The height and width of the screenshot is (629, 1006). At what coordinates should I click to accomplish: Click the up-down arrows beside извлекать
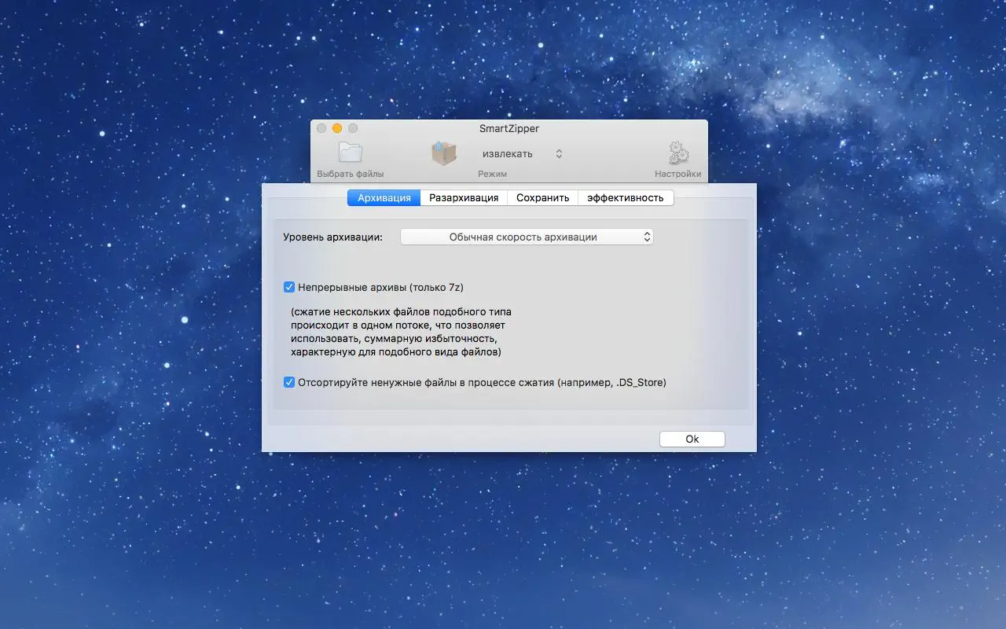(559, 154)
